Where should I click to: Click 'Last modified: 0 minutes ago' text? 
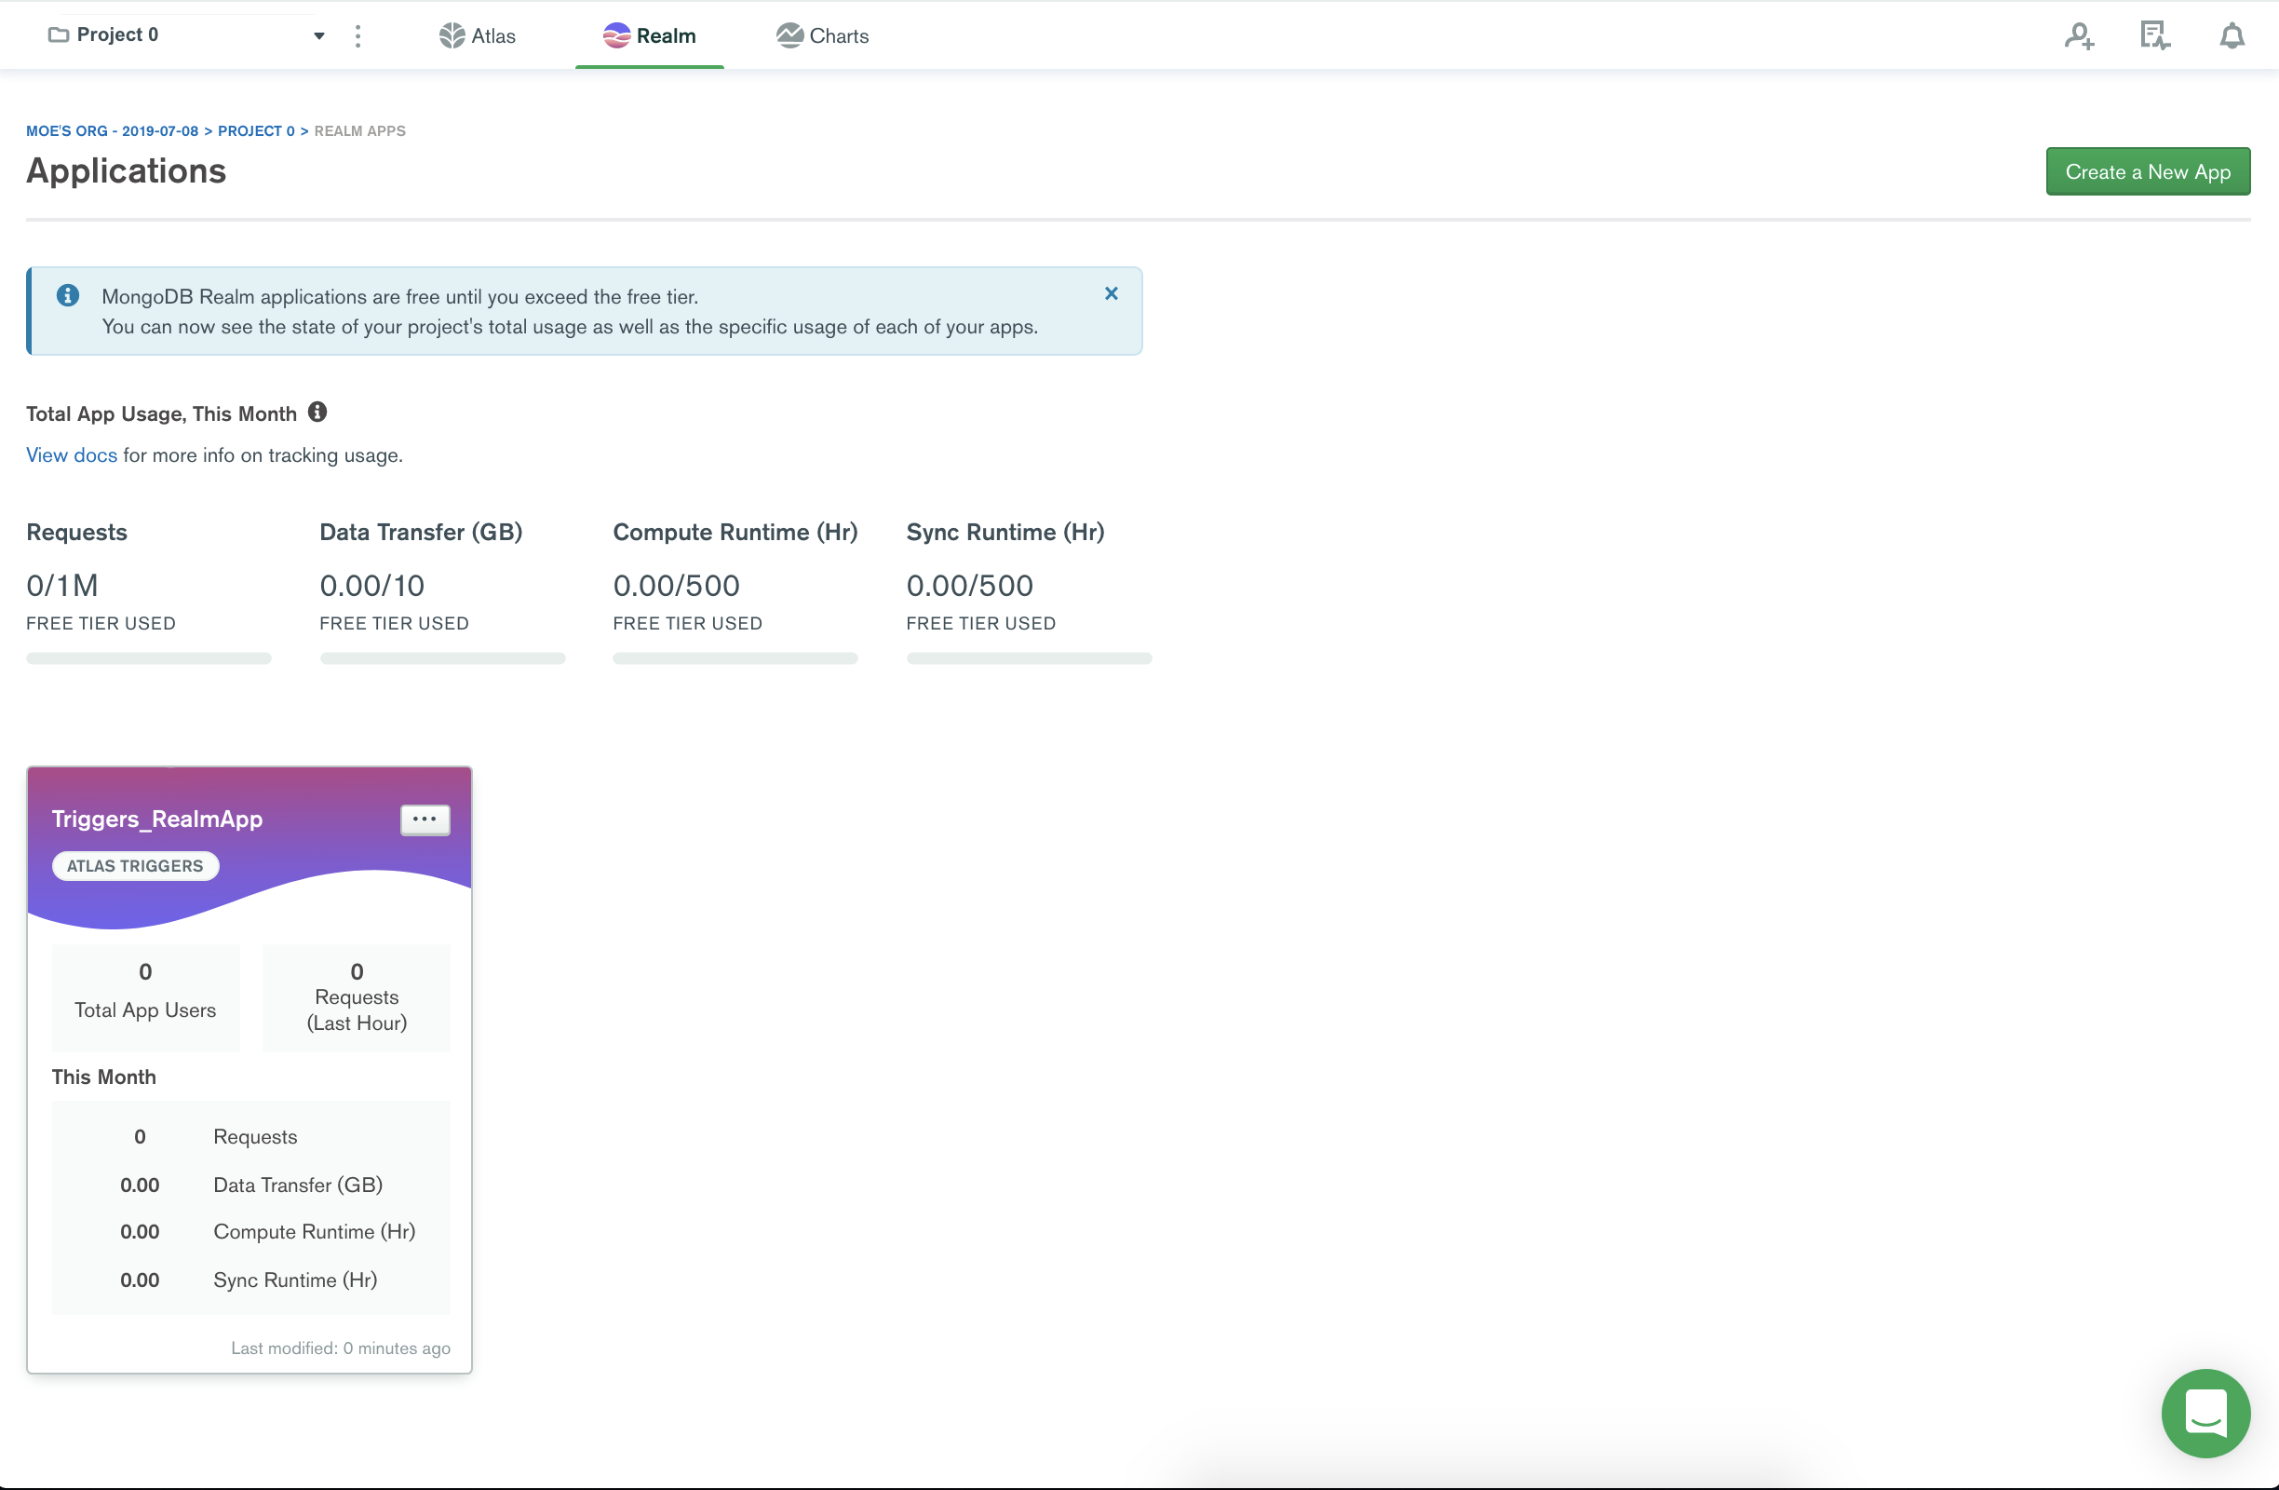(341, 1348)
